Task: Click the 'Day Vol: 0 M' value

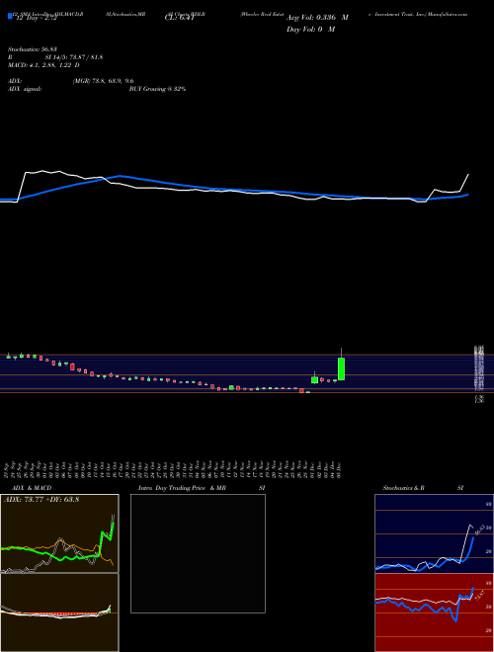Action: tap(310, 30)
